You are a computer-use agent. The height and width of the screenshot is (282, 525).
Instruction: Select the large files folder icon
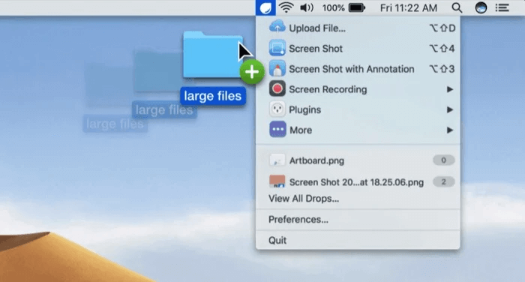click(213, 55)
